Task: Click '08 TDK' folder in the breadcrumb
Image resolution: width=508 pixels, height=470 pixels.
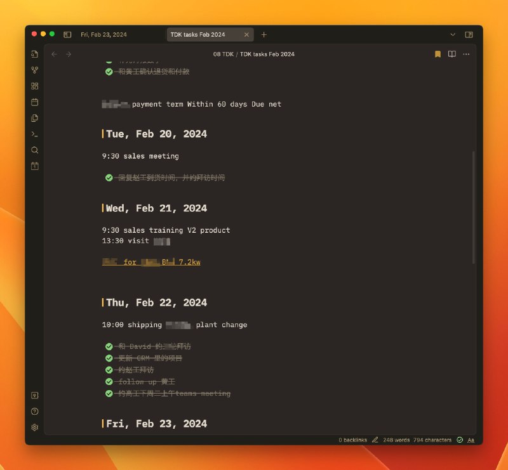Action: (x=223, y=55)
